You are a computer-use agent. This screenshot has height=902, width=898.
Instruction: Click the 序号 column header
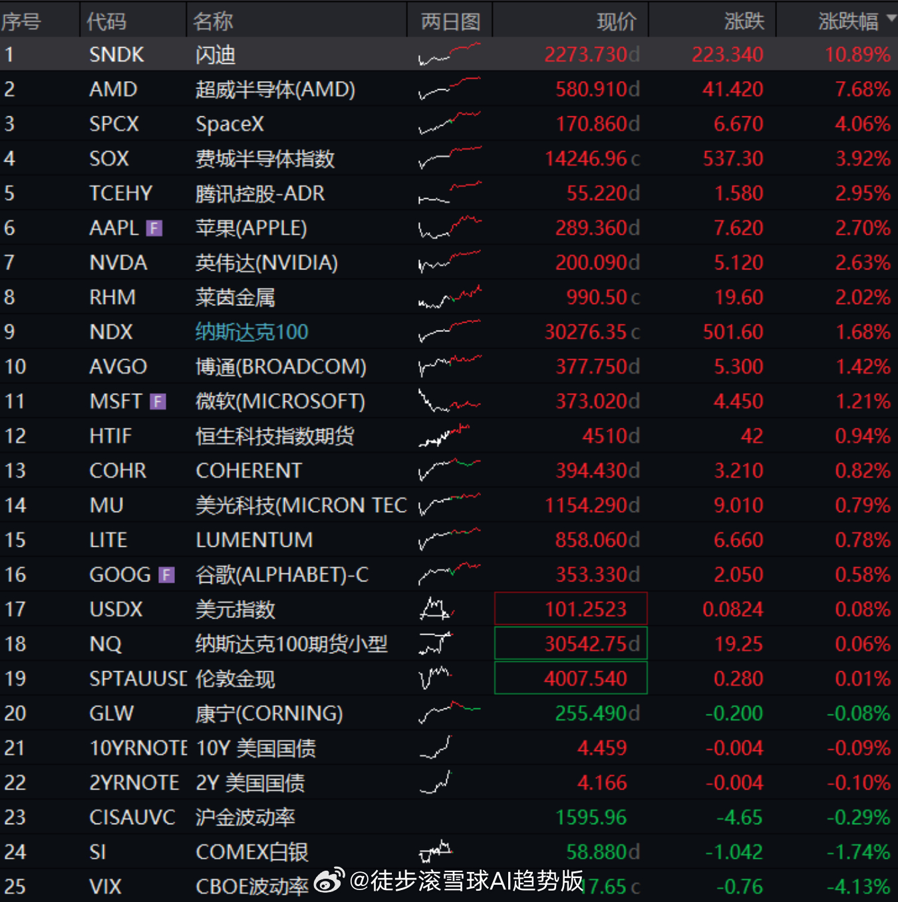[x=21, y=21]
